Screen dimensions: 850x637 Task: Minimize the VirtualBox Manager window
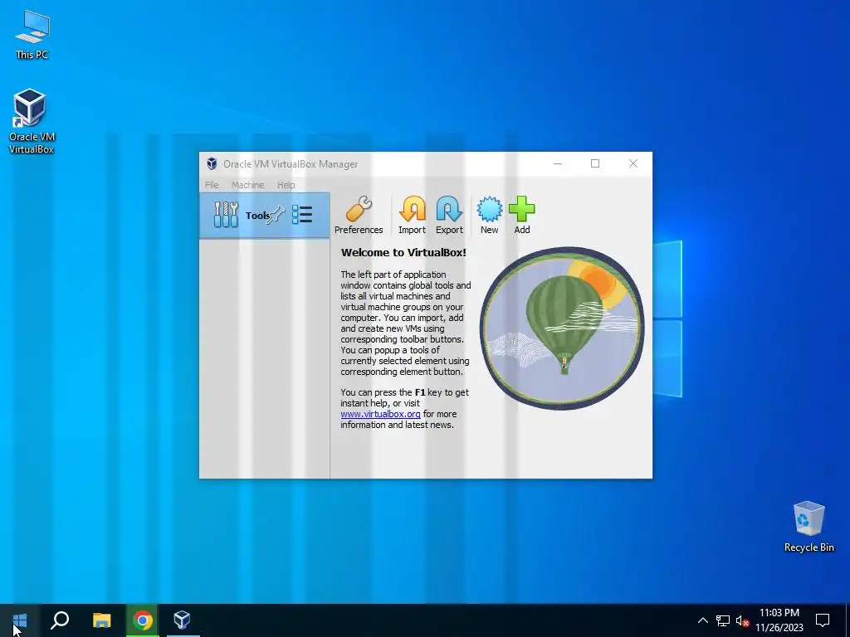click(558, 163)
